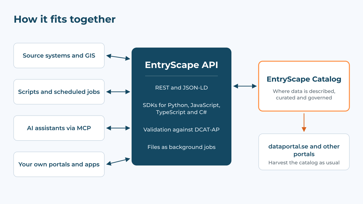Click the 'EntryScape Catalog' title
This screenshot has height=204, width=363.
(304, 79)
